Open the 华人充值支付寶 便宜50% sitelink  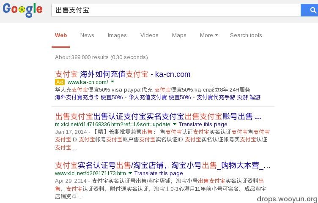click(x=160, y=97)
